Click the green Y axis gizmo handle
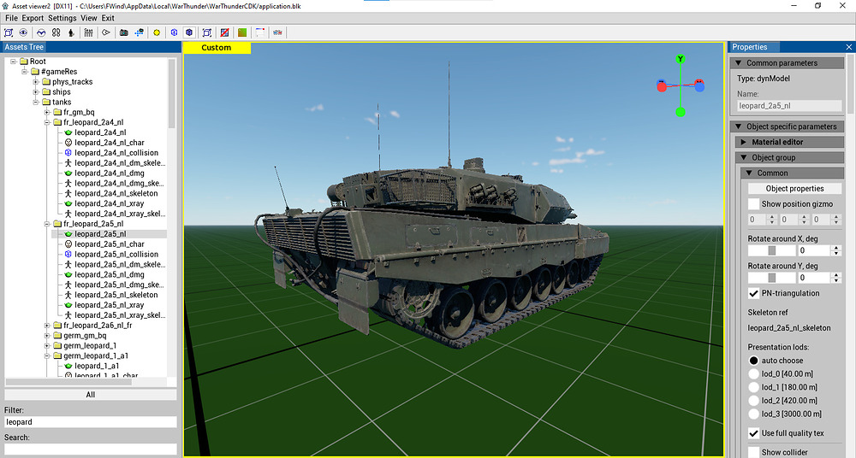The image size is (856, 458). pyautogui.click(x=681, y=59)
